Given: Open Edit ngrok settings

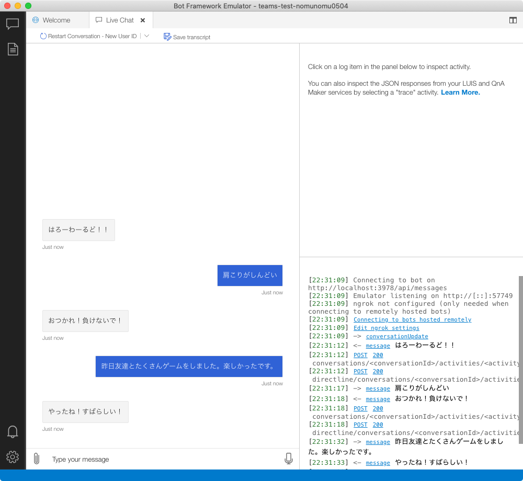Looking at the screenshot, I should tap(386, 328).
